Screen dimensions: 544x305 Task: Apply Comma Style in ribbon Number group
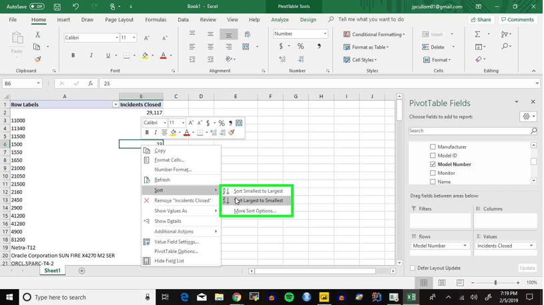click(319, 46)
